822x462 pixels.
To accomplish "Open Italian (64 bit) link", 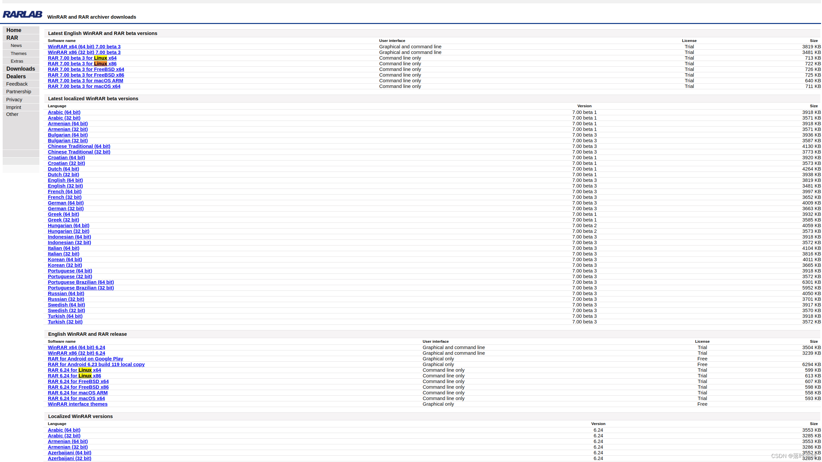I will (x=63, y=248).
